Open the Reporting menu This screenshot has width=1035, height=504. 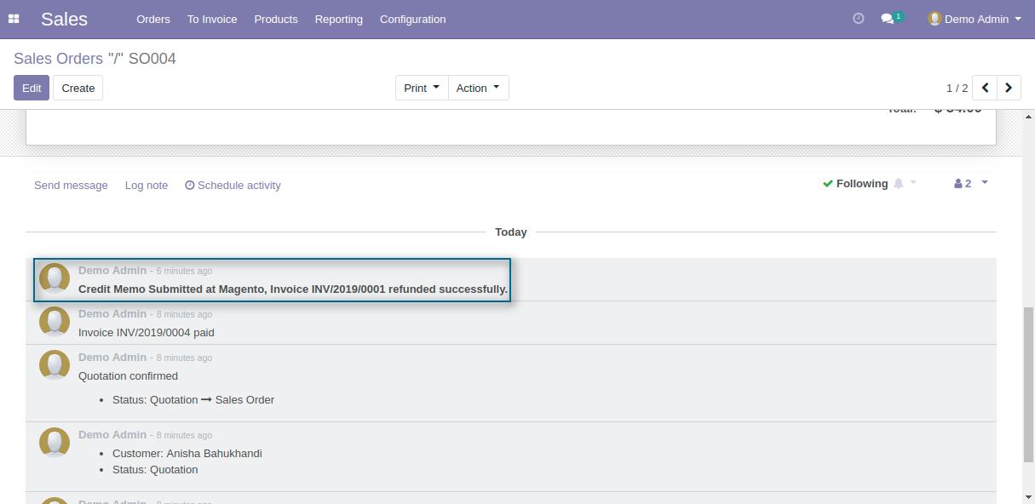click(338, 19)
